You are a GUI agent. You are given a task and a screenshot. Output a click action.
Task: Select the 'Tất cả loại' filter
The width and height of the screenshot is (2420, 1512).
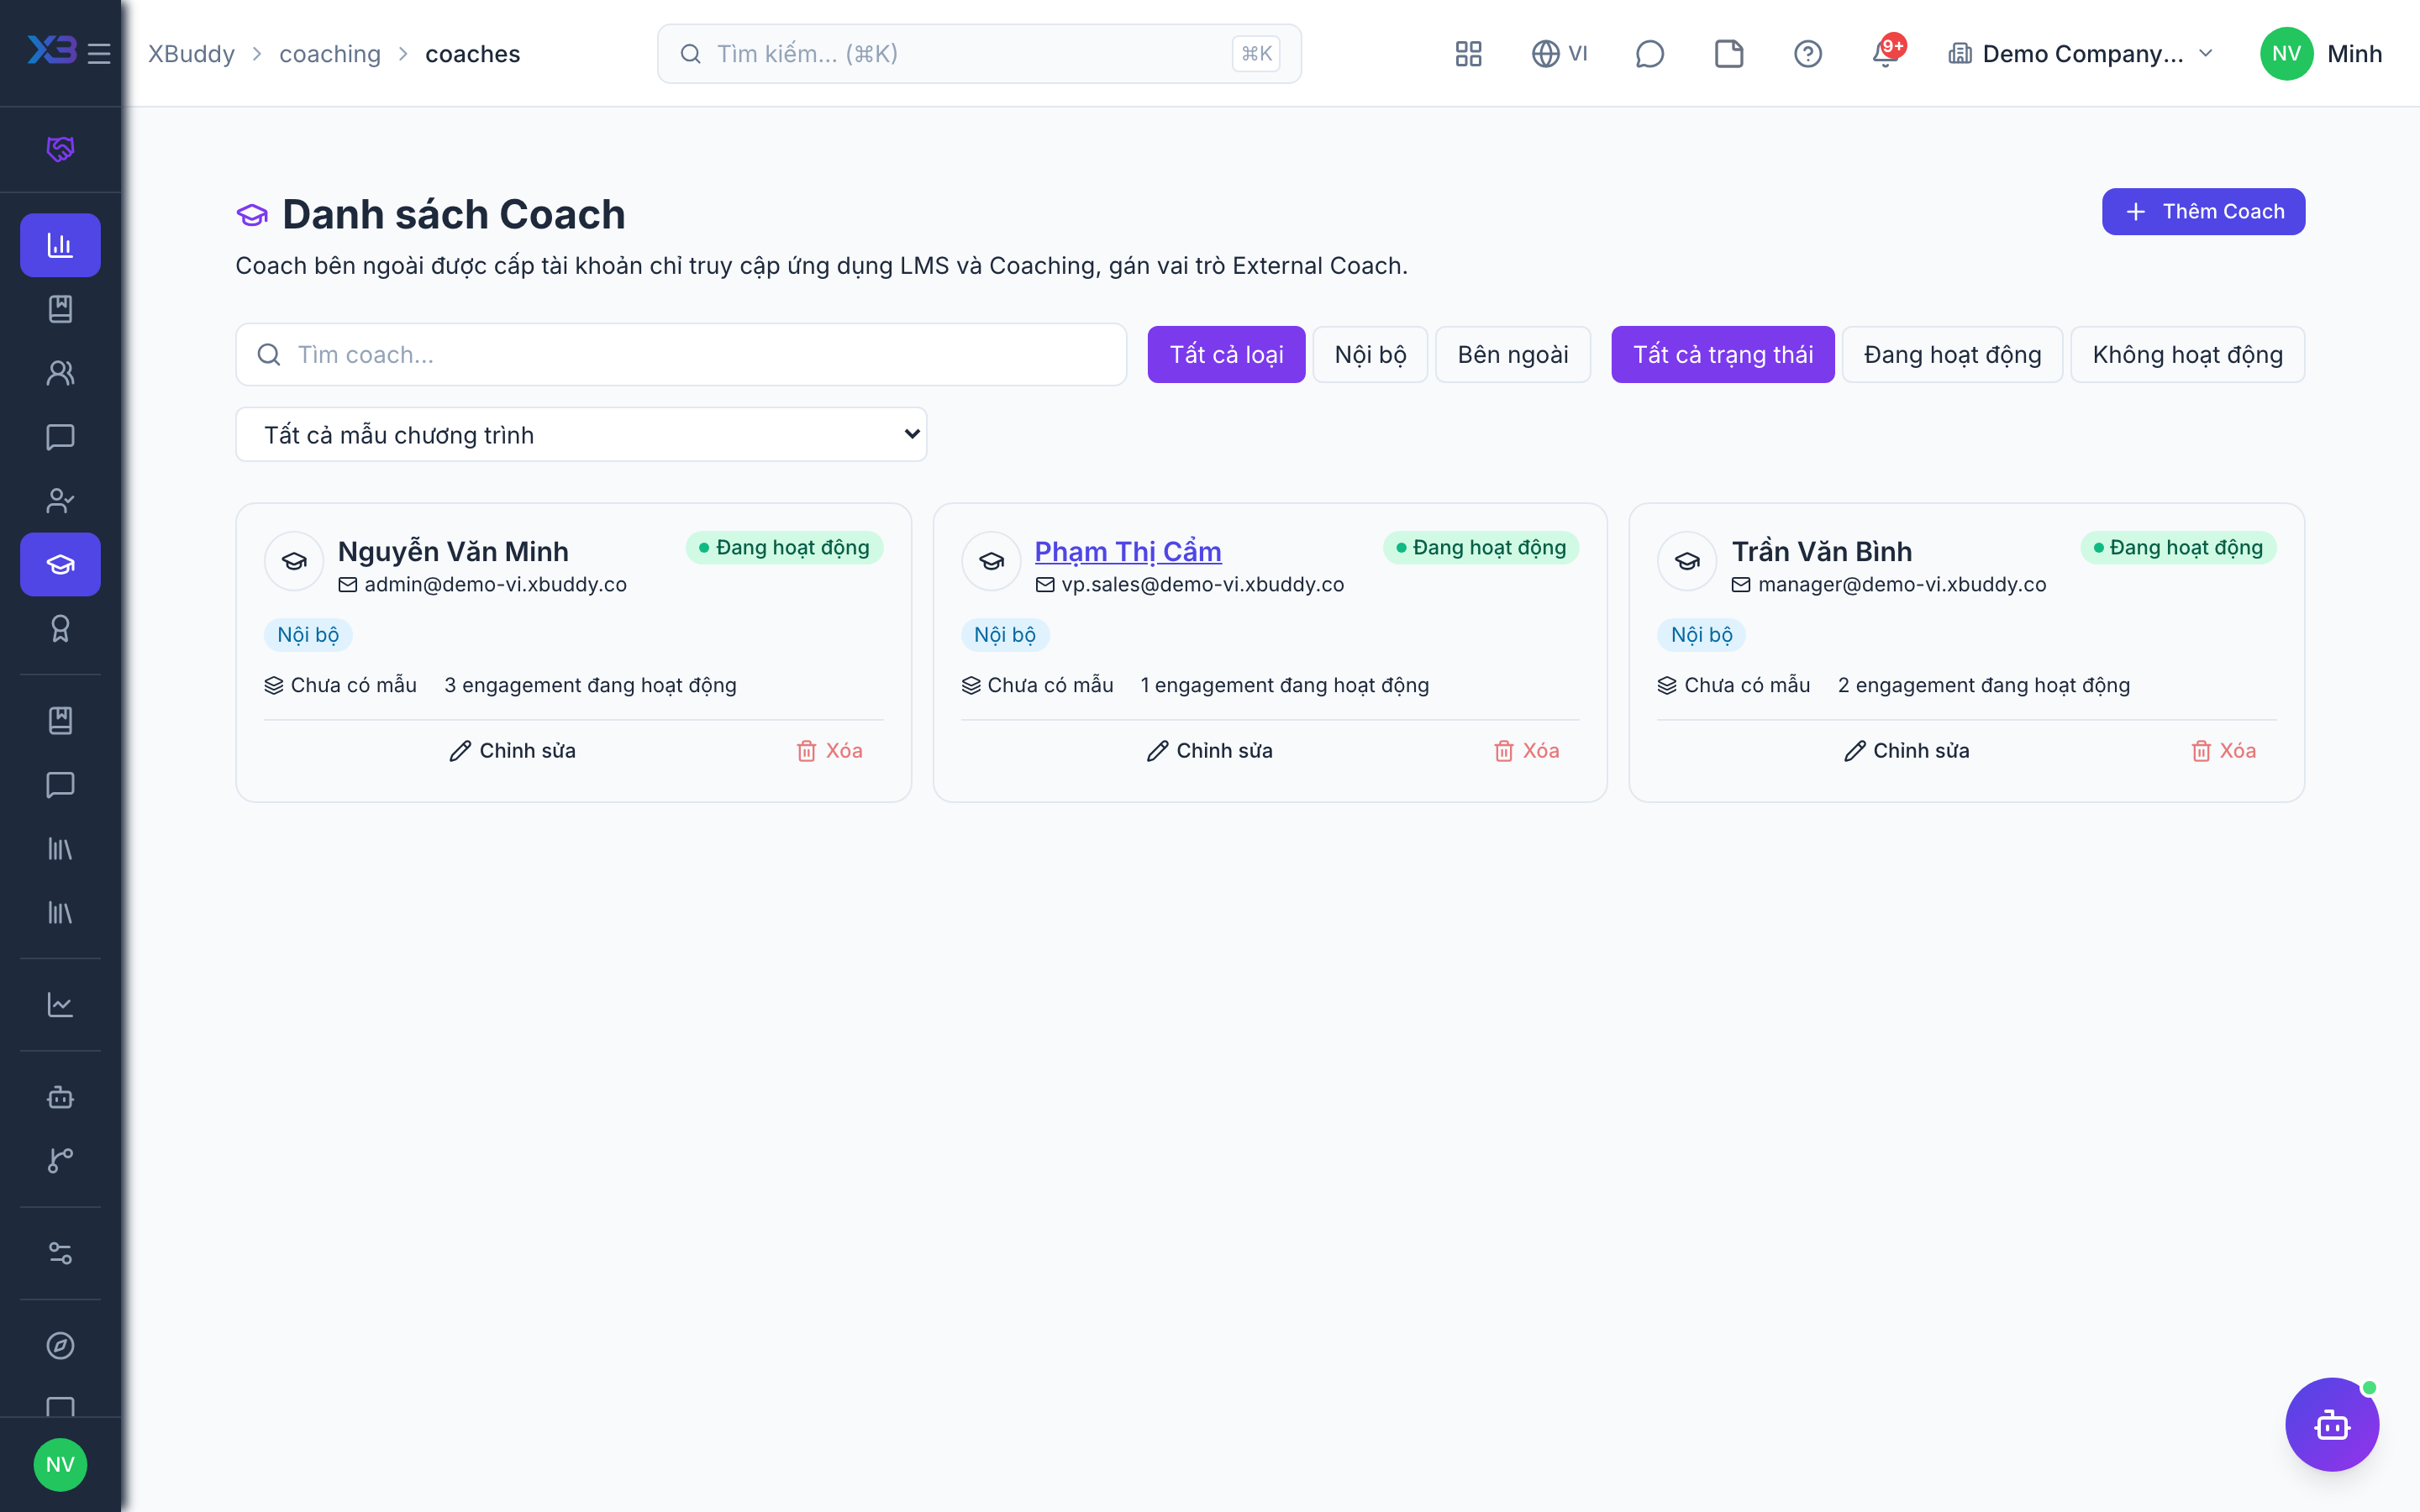point(1226,354)
